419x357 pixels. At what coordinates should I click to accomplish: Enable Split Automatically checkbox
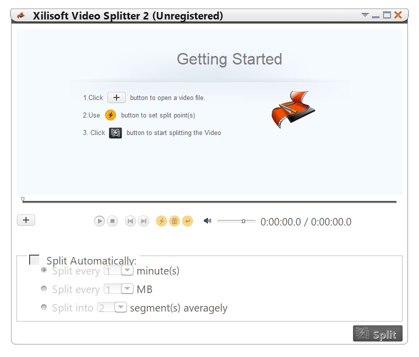click(x=34, y=259)
